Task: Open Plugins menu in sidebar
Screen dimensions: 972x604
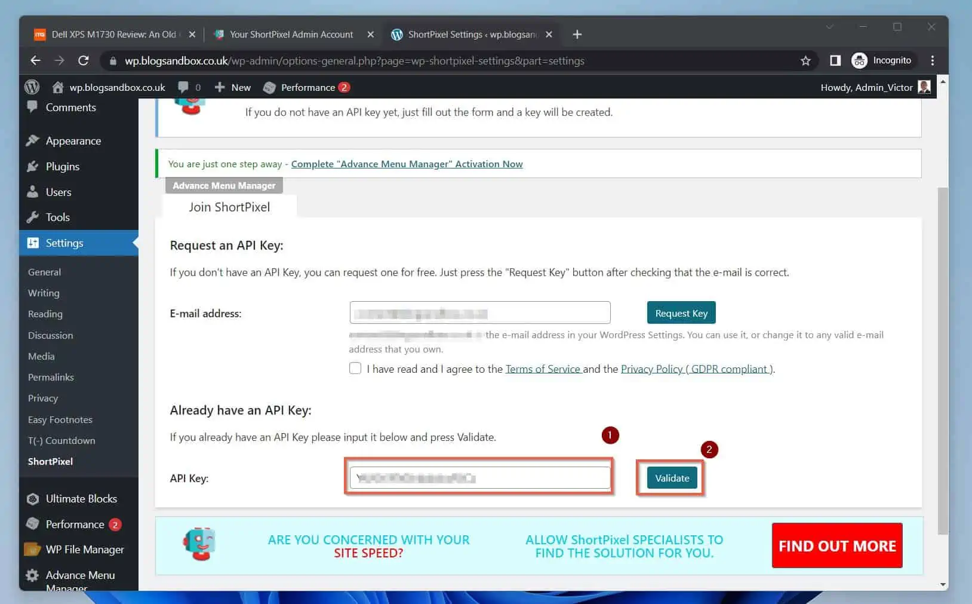Action: click(x=62, y=167)
